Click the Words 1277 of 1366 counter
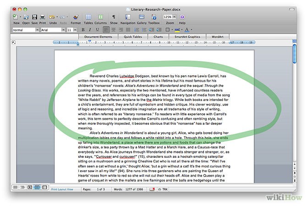Screen dimensions: 307x206 tap(128, 189)
